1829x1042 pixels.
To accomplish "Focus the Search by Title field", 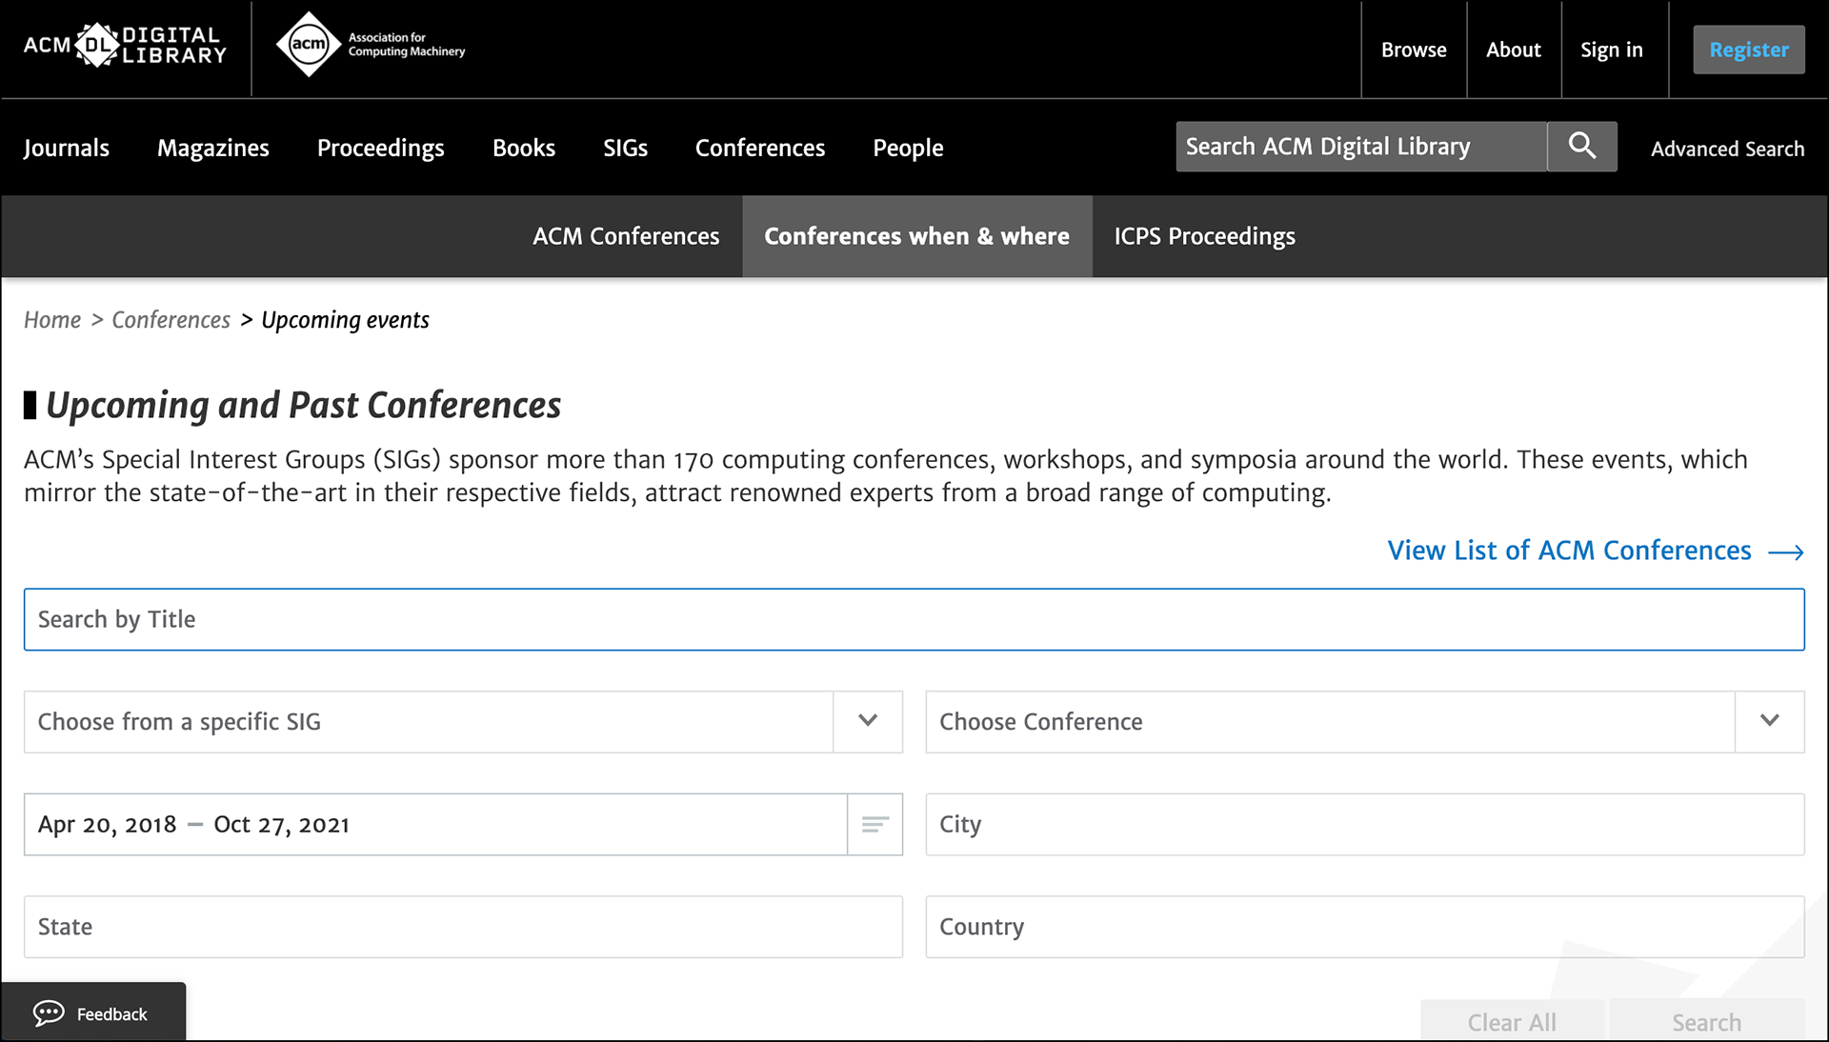I will pos(914,619).
